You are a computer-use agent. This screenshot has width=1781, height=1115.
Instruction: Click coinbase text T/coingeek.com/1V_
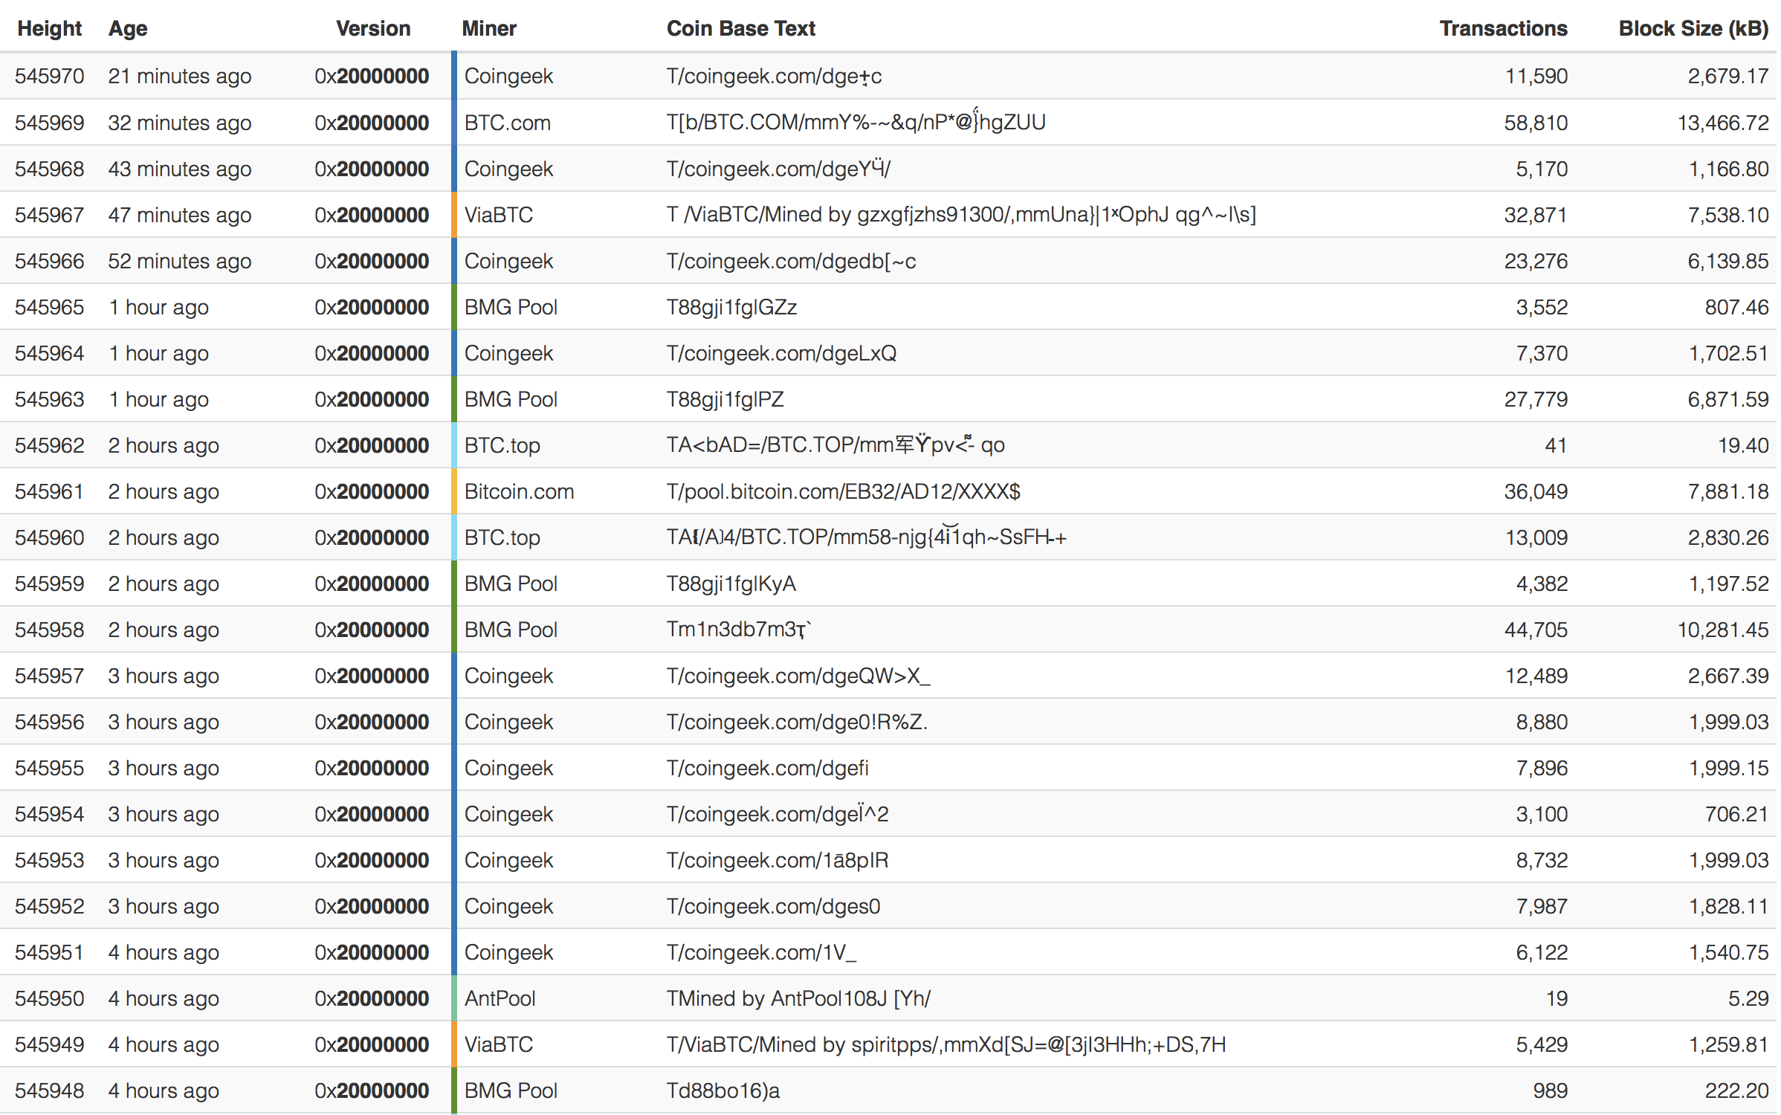point(761,952)
